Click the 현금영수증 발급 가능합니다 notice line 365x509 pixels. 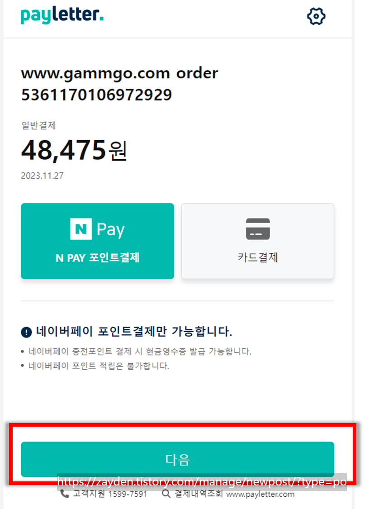click(140, 351)
